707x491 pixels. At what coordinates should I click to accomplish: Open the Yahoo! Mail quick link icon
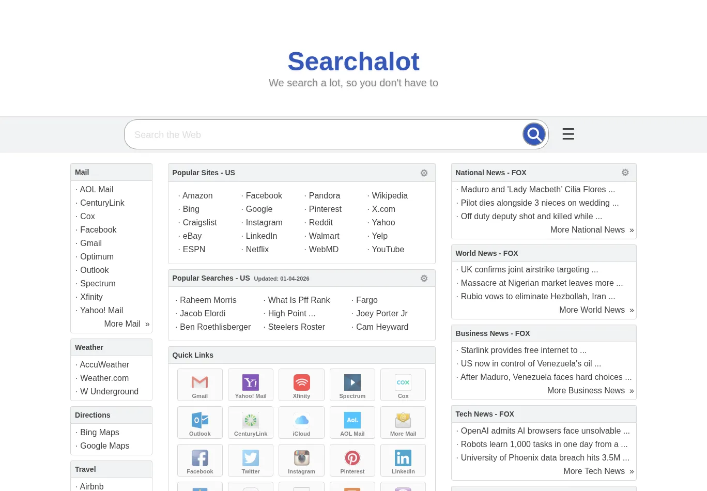pos(251,385)
